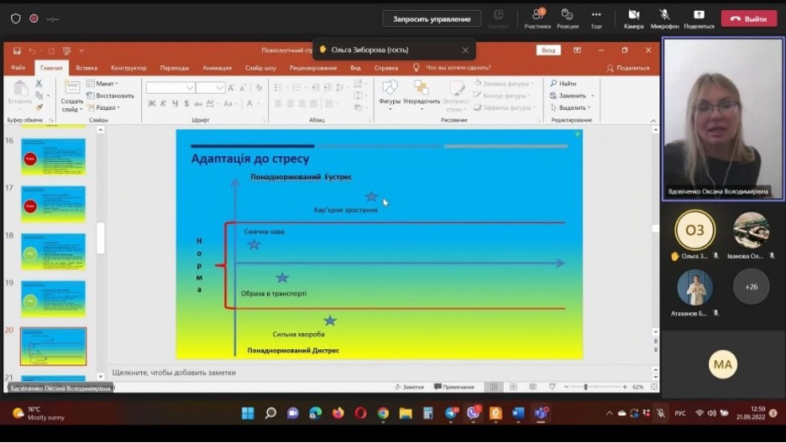The height and width of the screenshot is (443, 786).
Task: Select slide 18 thumbnail
Action: coord(53,252)
